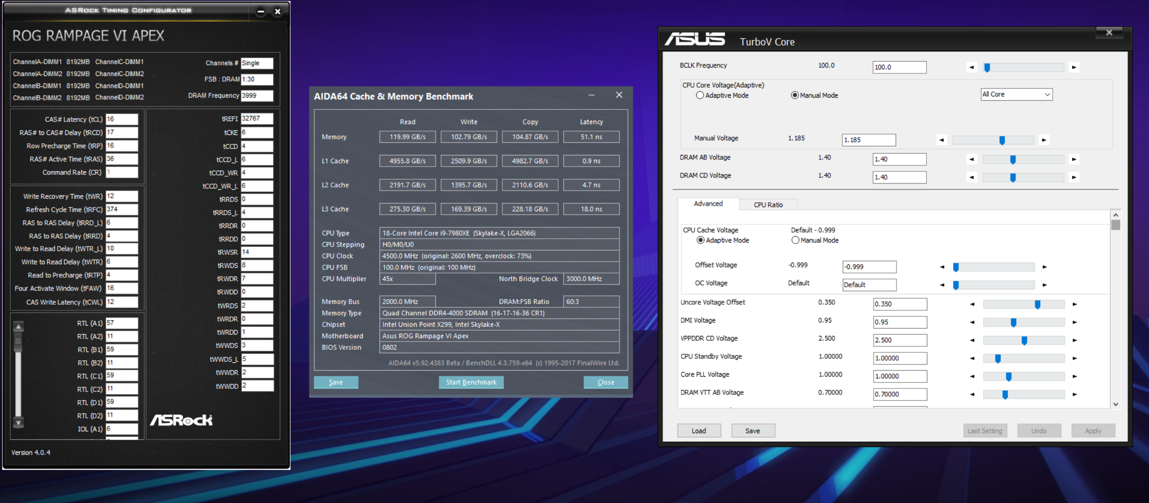Viewport: 1149px width, 503px height.
Task: Decrease Offset Voltage with left arrow
Action: (x=942, y=267)
